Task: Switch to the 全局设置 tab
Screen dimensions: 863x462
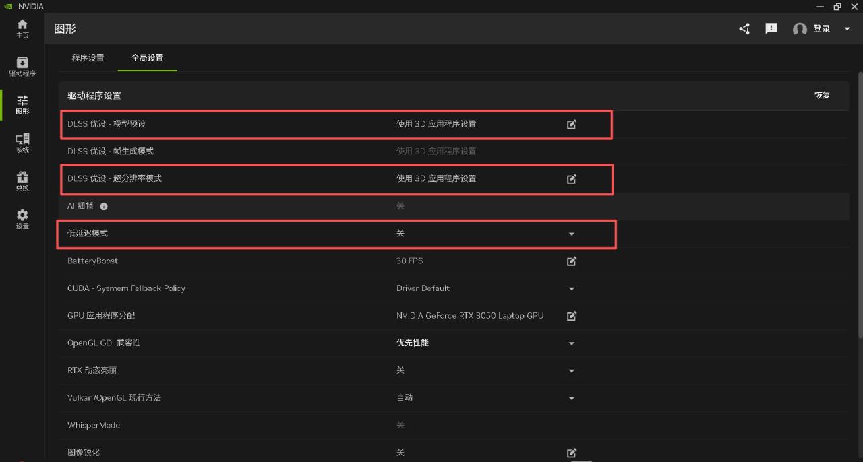Action: (x=147, y=58)
